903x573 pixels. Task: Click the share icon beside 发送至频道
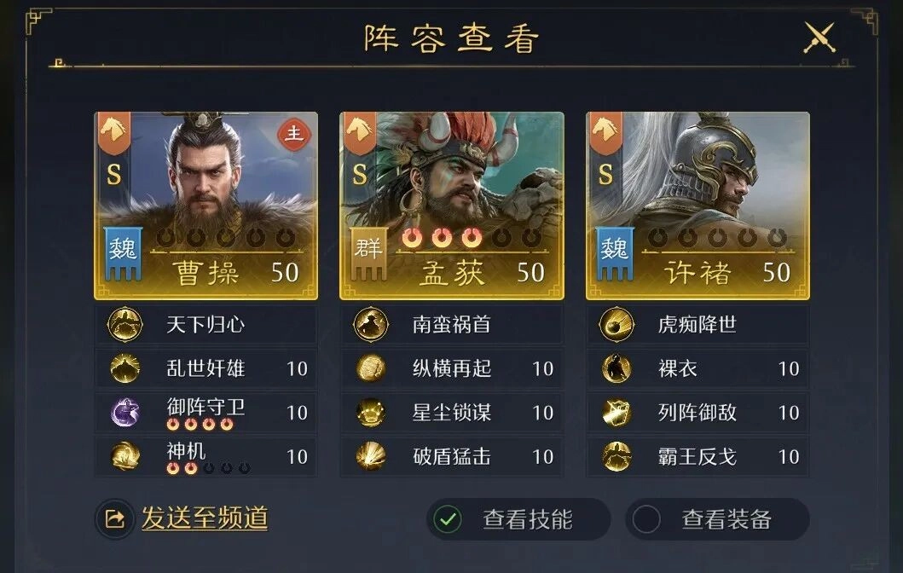(x=114, y=519)
